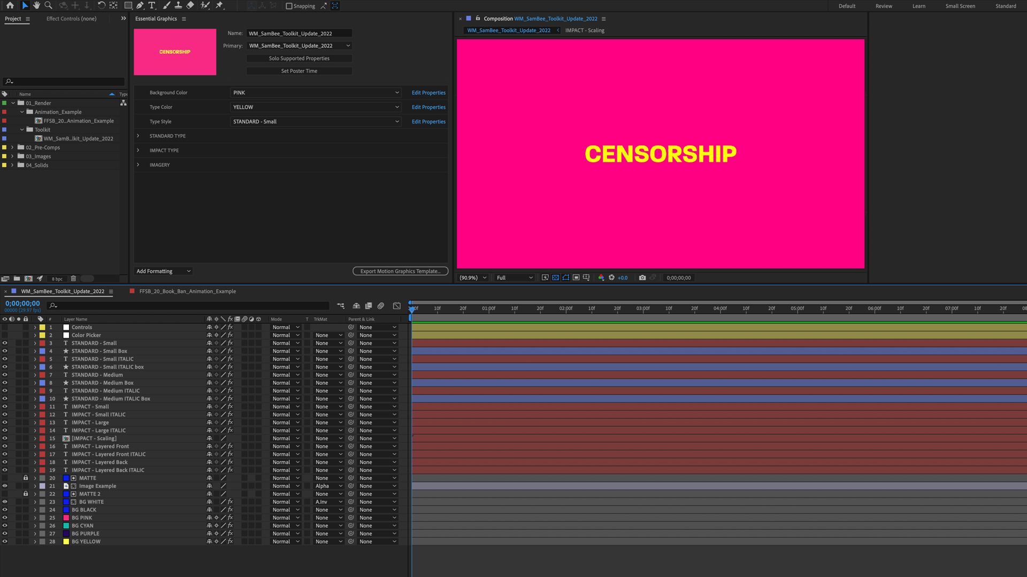Enable the Snapping checkbox

tap(289, 6)
